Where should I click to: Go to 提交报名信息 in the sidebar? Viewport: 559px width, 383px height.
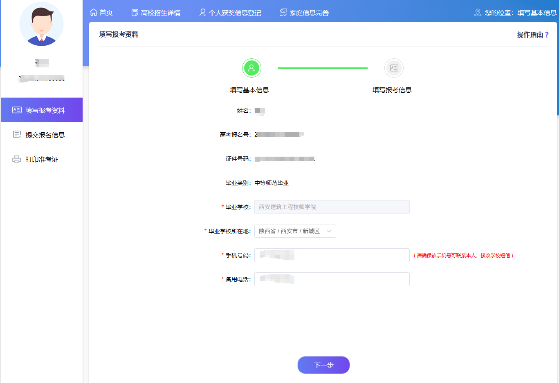pyautogui.click(x=45, y=135)
